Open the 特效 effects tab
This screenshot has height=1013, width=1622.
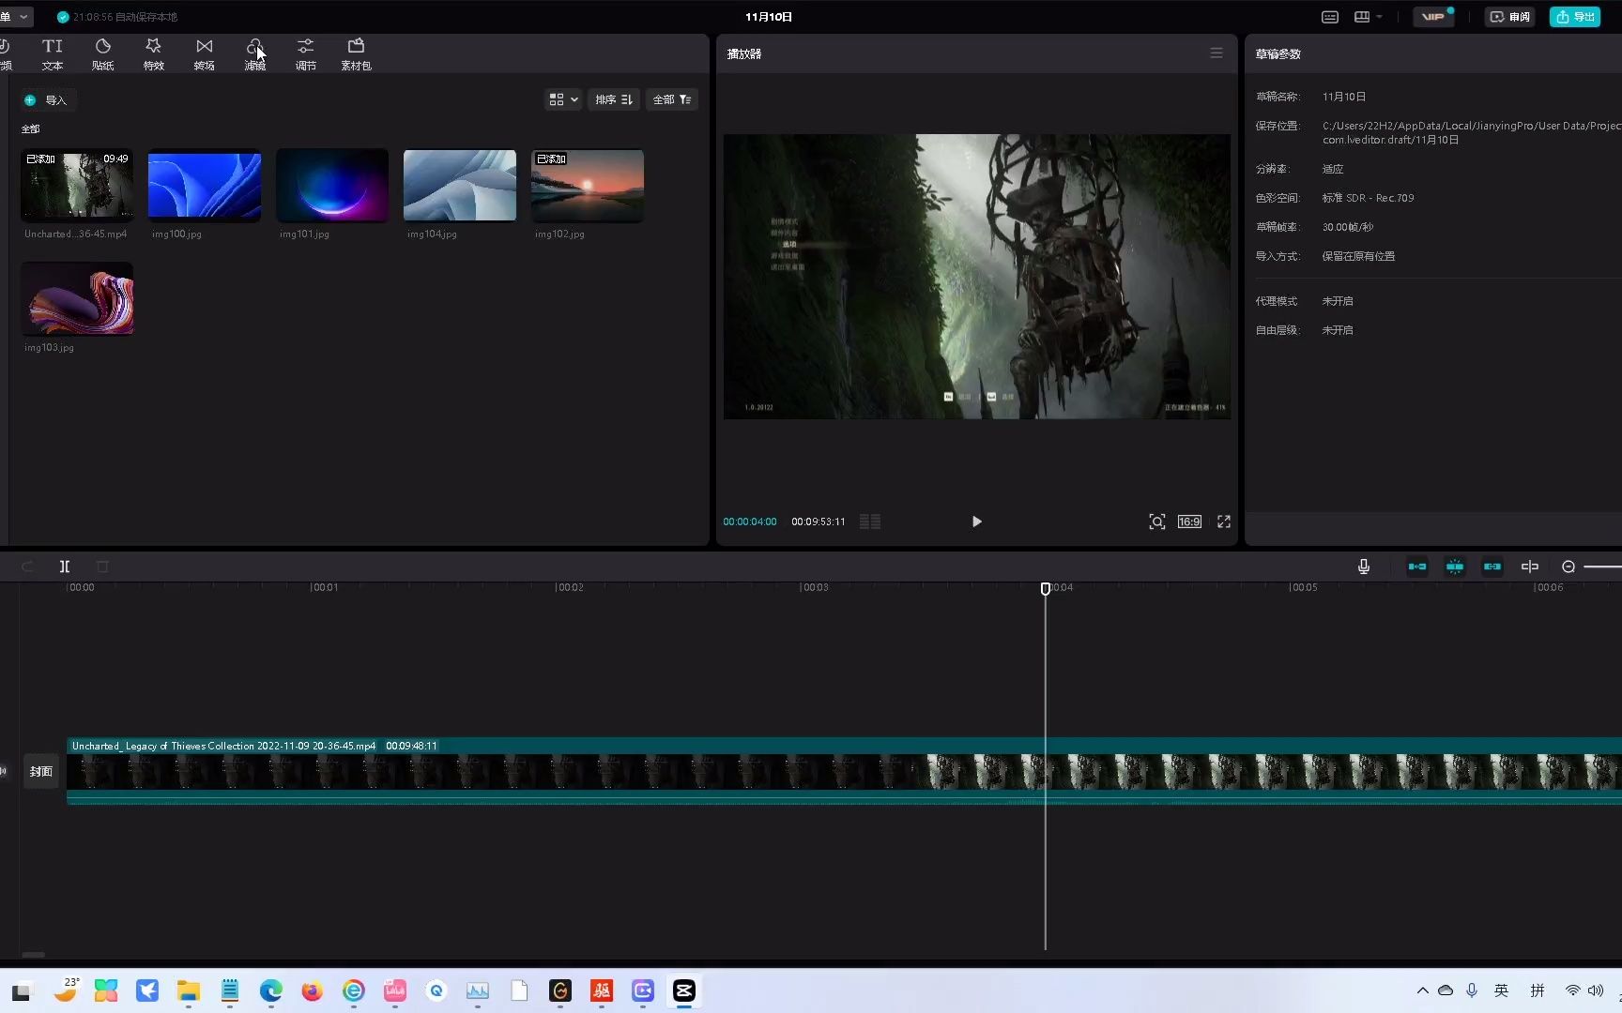[154, 54]
